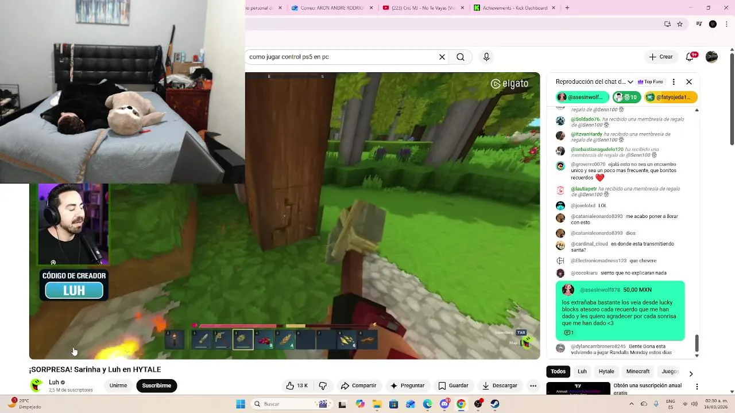The width and height of the screenshot is (735, 413).
Task: Open the 50,00 MXN Super Chat message
Action: click(620, 310)
